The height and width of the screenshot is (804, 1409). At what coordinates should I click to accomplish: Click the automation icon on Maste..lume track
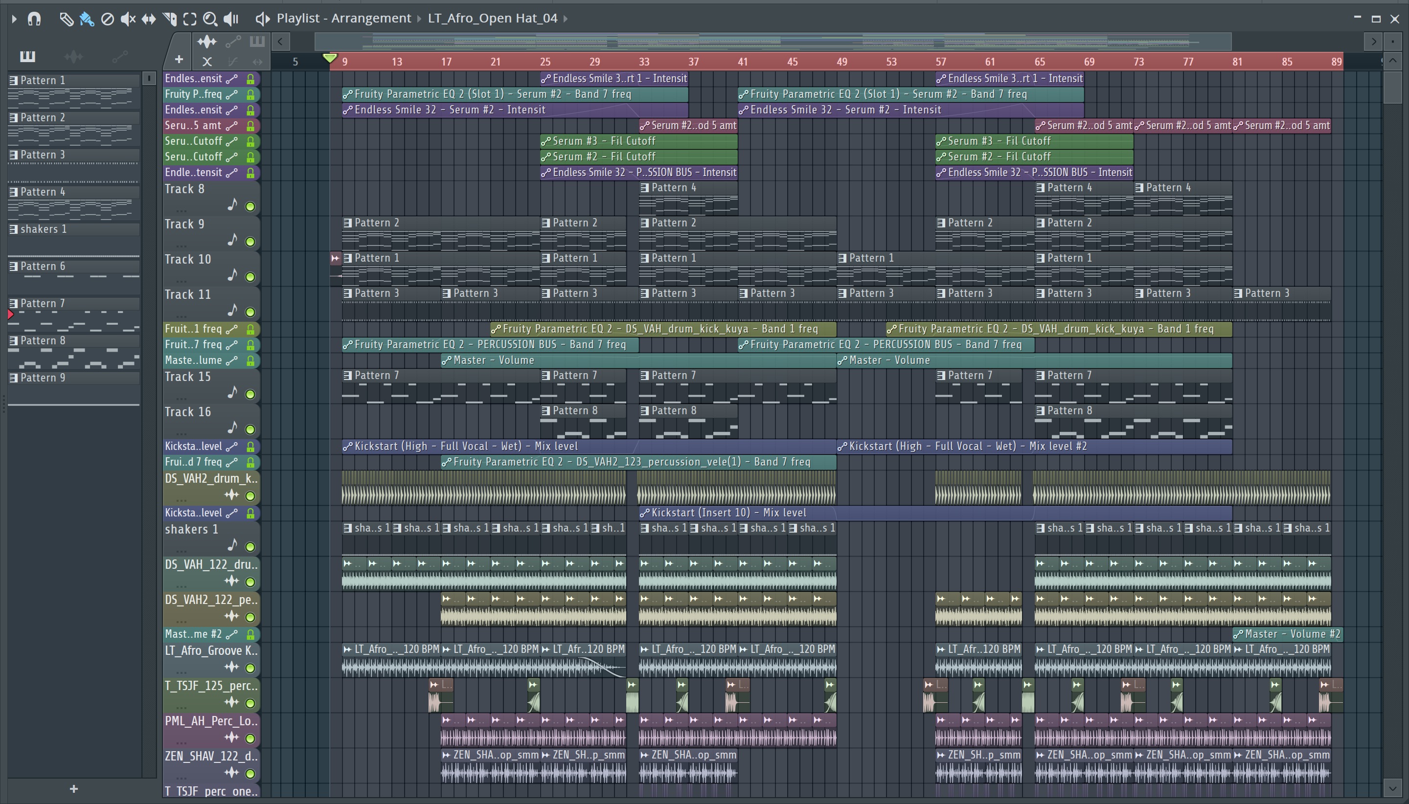[232, 360]
